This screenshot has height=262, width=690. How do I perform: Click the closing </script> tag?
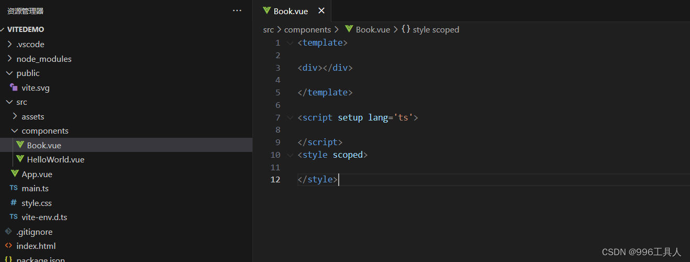(x=320, y=142)
